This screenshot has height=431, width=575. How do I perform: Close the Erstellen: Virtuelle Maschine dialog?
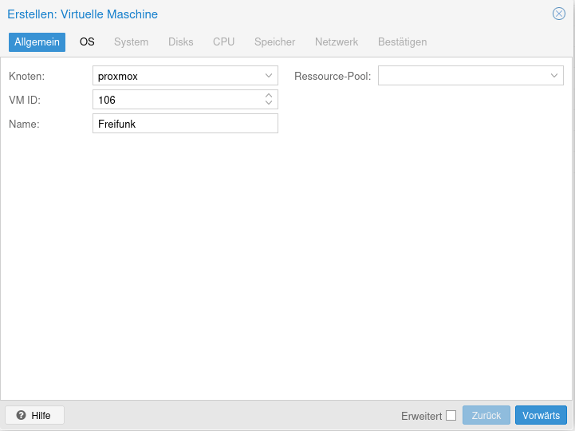559,14
